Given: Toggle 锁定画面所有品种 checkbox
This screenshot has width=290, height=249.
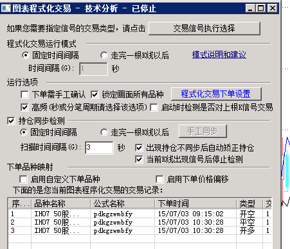Looking at the screenshot, I should click(95, 94).
